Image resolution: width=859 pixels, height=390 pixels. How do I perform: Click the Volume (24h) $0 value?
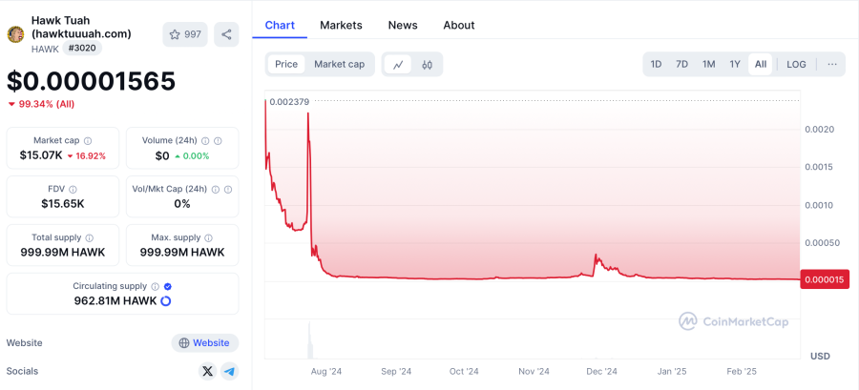[x=162, y=155]
